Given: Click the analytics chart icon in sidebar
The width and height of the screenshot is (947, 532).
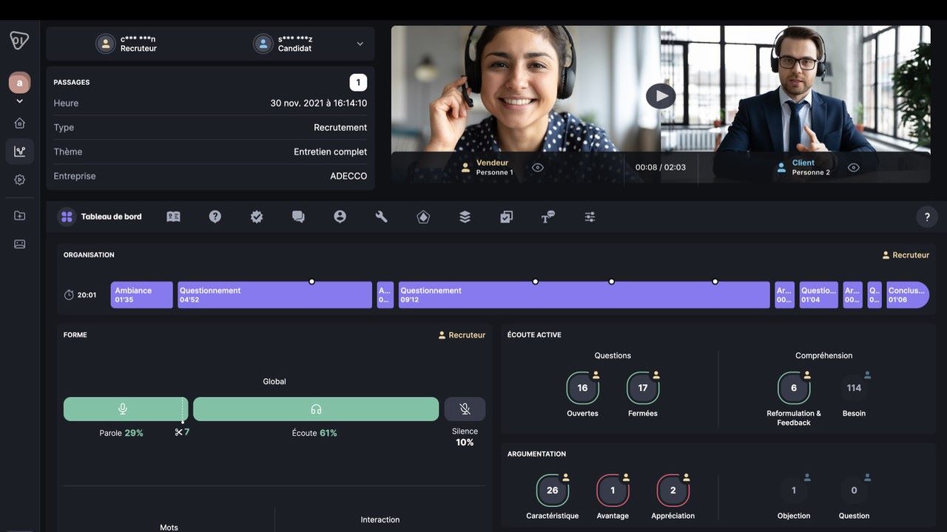Looking at the screenshot, I should coord(20,151).
